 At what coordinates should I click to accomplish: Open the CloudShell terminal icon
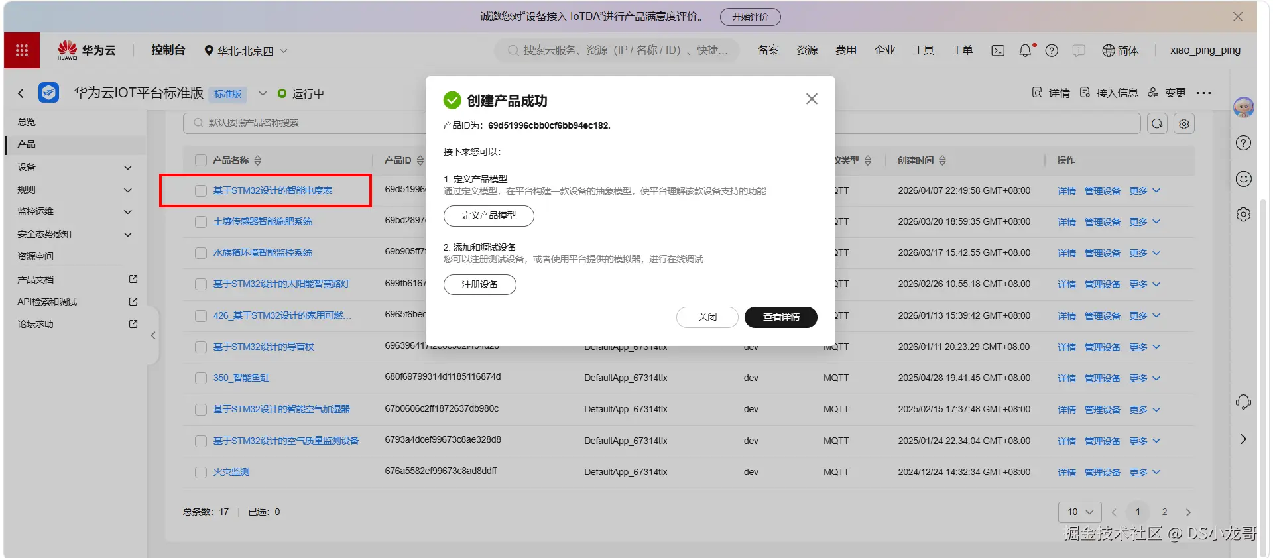(997, 50)
